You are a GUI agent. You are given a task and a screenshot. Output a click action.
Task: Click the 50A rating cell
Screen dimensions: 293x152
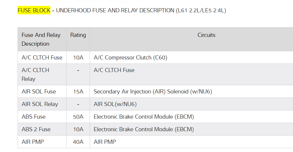[78, 117]
